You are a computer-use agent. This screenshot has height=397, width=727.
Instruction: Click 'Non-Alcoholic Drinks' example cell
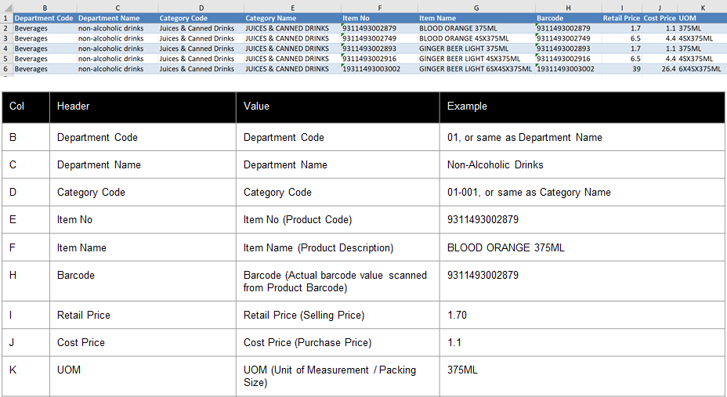(x=582, y=165)
